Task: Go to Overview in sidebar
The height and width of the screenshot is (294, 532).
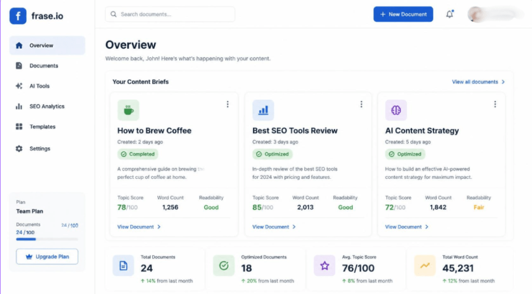Action: tap(47, 45)
